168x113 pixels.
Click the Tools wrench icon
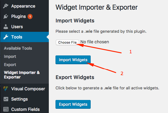click(6, 37)
